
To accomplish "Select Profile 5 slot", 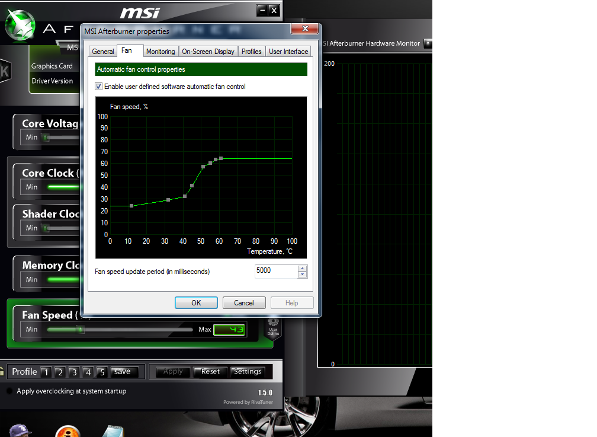I will pyautogui.click(x=102, y=372).
